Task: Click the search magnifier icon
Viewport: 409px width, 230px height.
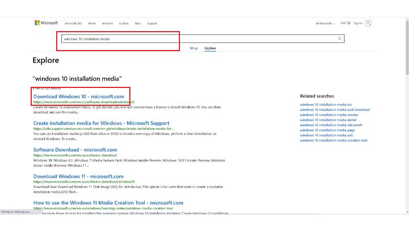Action: point(339,39)
